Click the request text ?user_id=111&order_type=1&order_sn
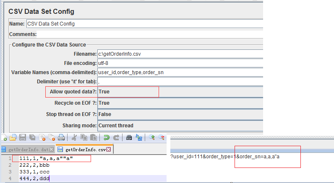Image resolution: width=334 pixels, height=183 pixels. (225, 157)
